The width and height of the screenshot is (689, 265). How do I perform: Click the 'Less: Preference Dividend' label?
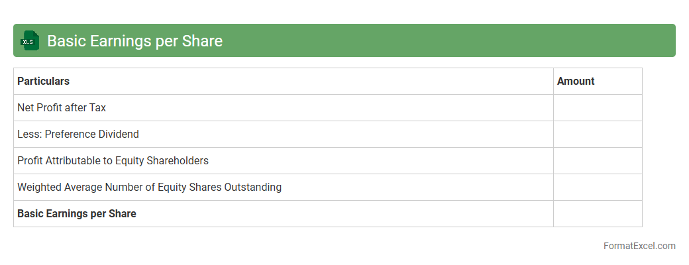(x=78, y=134)
